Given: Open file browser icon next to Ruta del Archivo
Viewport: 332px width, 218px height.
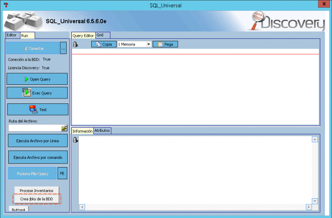Looking at the screenshot, I should pyautogui.click(x=64, y=128).
